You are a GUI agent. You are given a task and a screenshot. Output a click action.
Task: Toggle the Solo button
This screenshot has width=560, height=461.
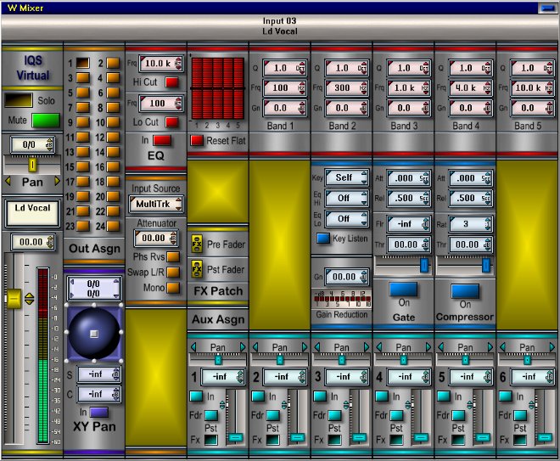tap(20, 100)
